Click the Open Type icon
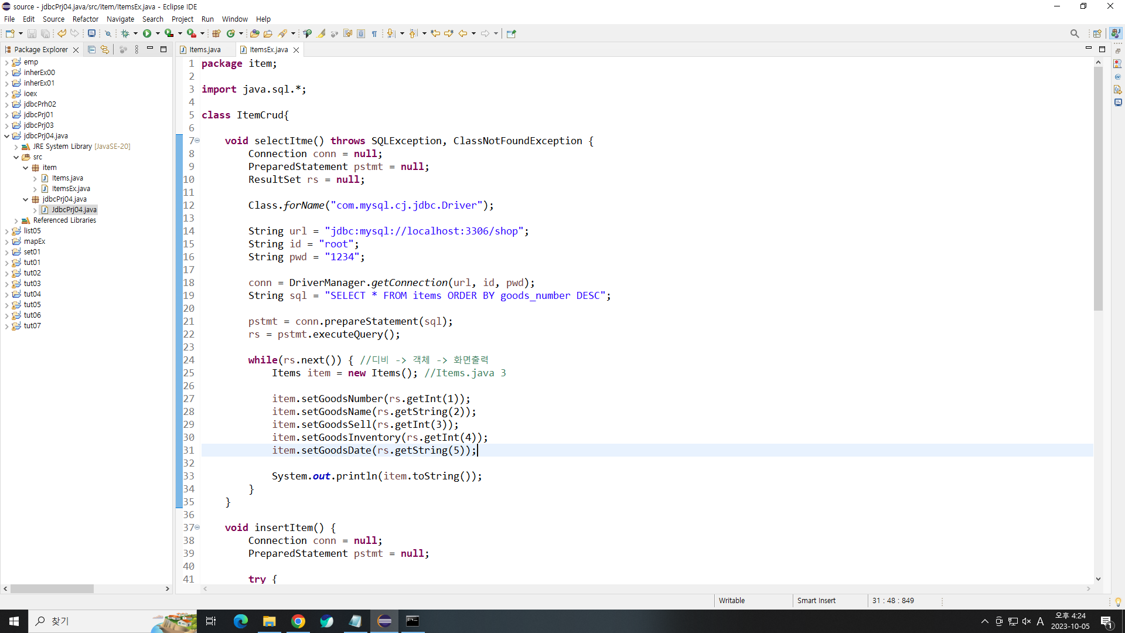The height and width of the screenshot is (633, 1125). pyautogui.click(x=254, y=33)
